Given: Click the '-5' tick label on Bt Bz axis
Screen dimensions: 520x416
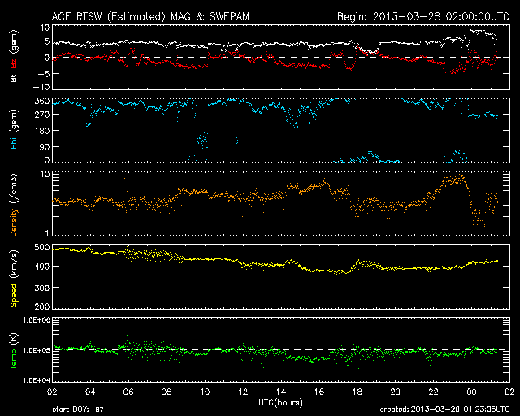Looking at the screenshot, I should pos(44,73).
